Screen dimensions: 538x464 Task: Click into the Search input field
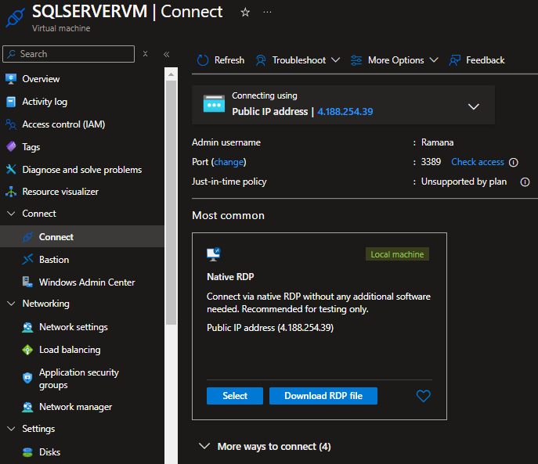click(x=69, y=54)
